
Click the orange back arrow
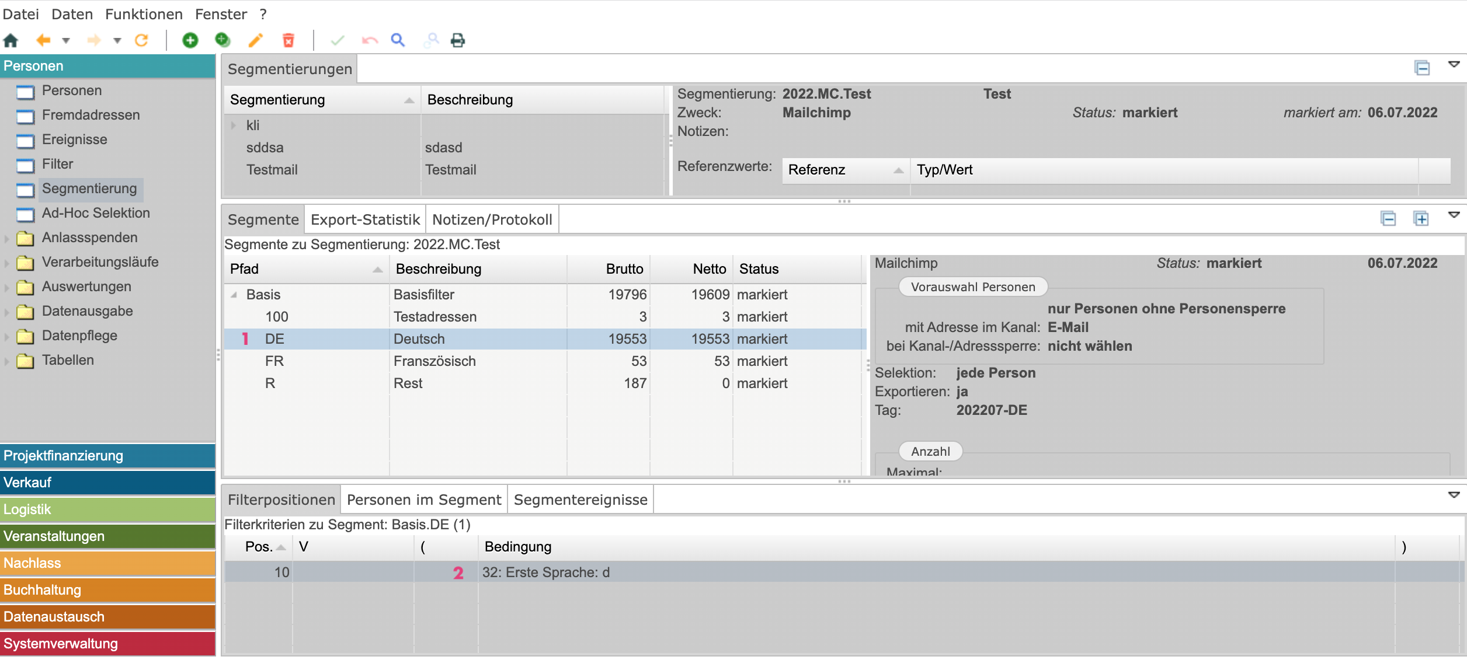[x=43, y=40]
